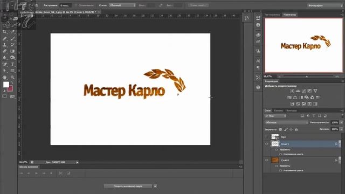Open the Style dropdown in options bar
Viewport: 345px width, 194px height.
[x=122, y=5]
